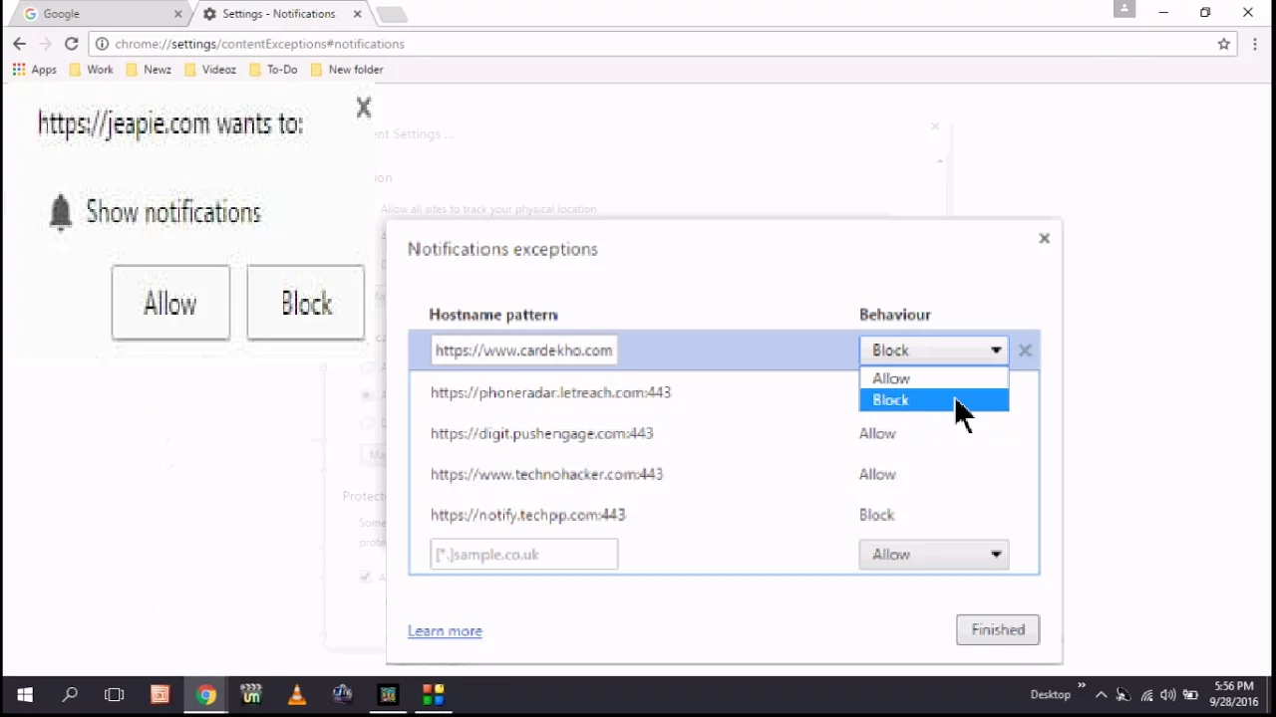Open the PowerPoint taskbar icon
The height and width of the screenshot is (717, 1276).
159,694
